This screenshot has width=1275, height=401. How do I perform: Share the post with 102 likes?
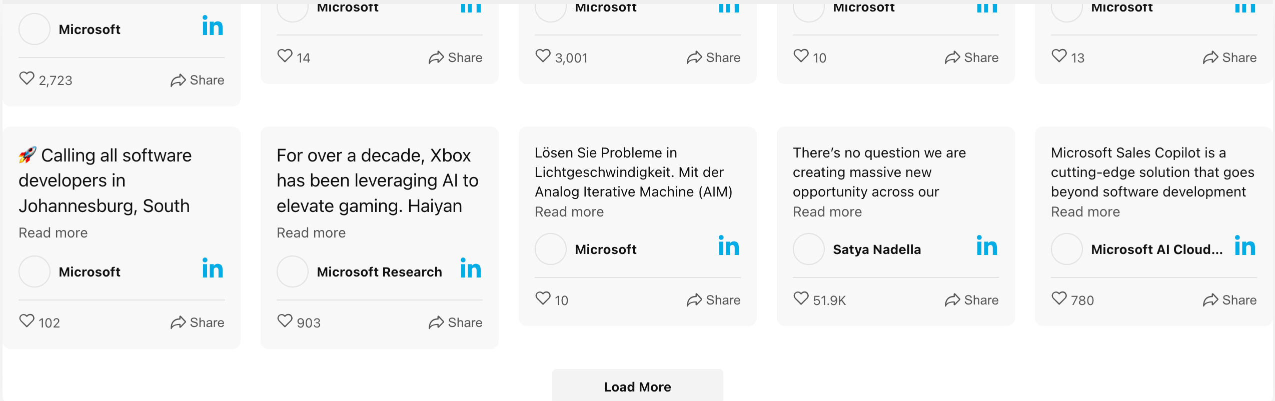point(197,322)
